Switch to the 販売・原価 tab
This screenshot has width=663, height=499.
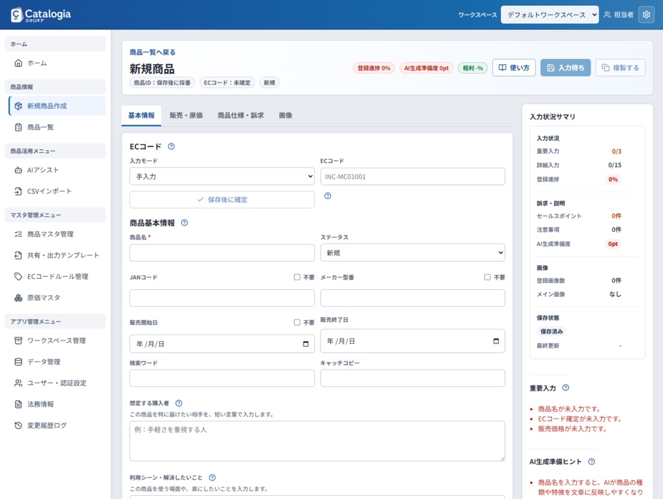coord(186,115)
